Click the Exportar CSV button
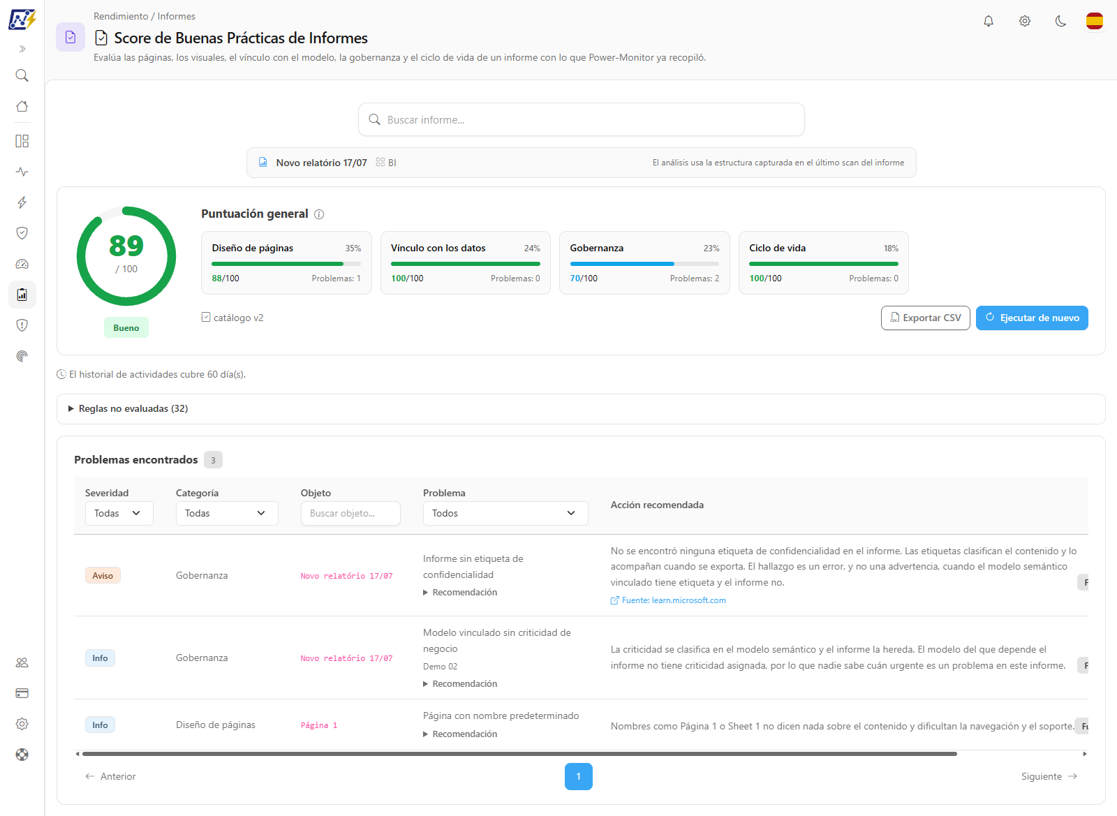 point(925,318)
